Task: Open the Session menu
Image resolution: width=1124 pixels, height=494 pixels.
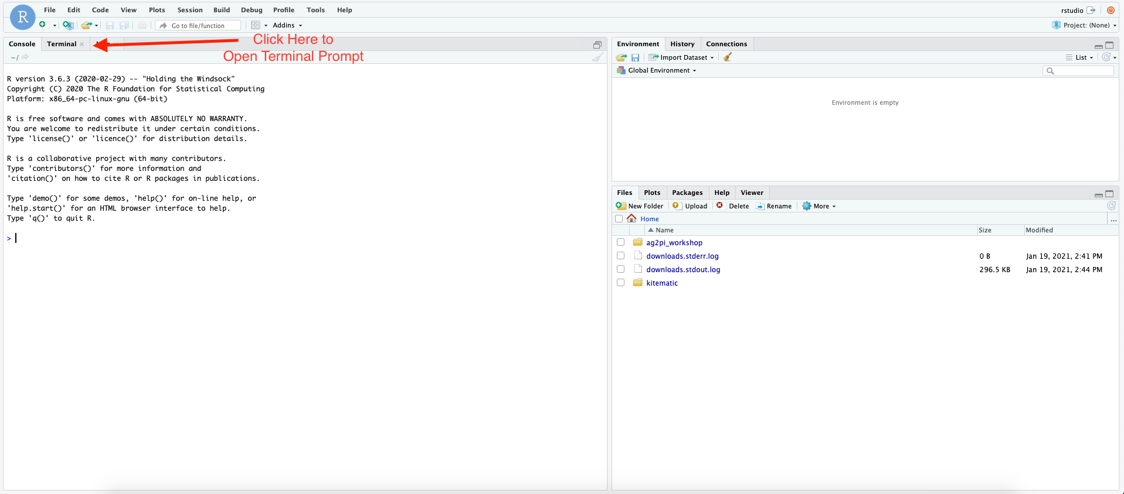Action: point(190,10)
